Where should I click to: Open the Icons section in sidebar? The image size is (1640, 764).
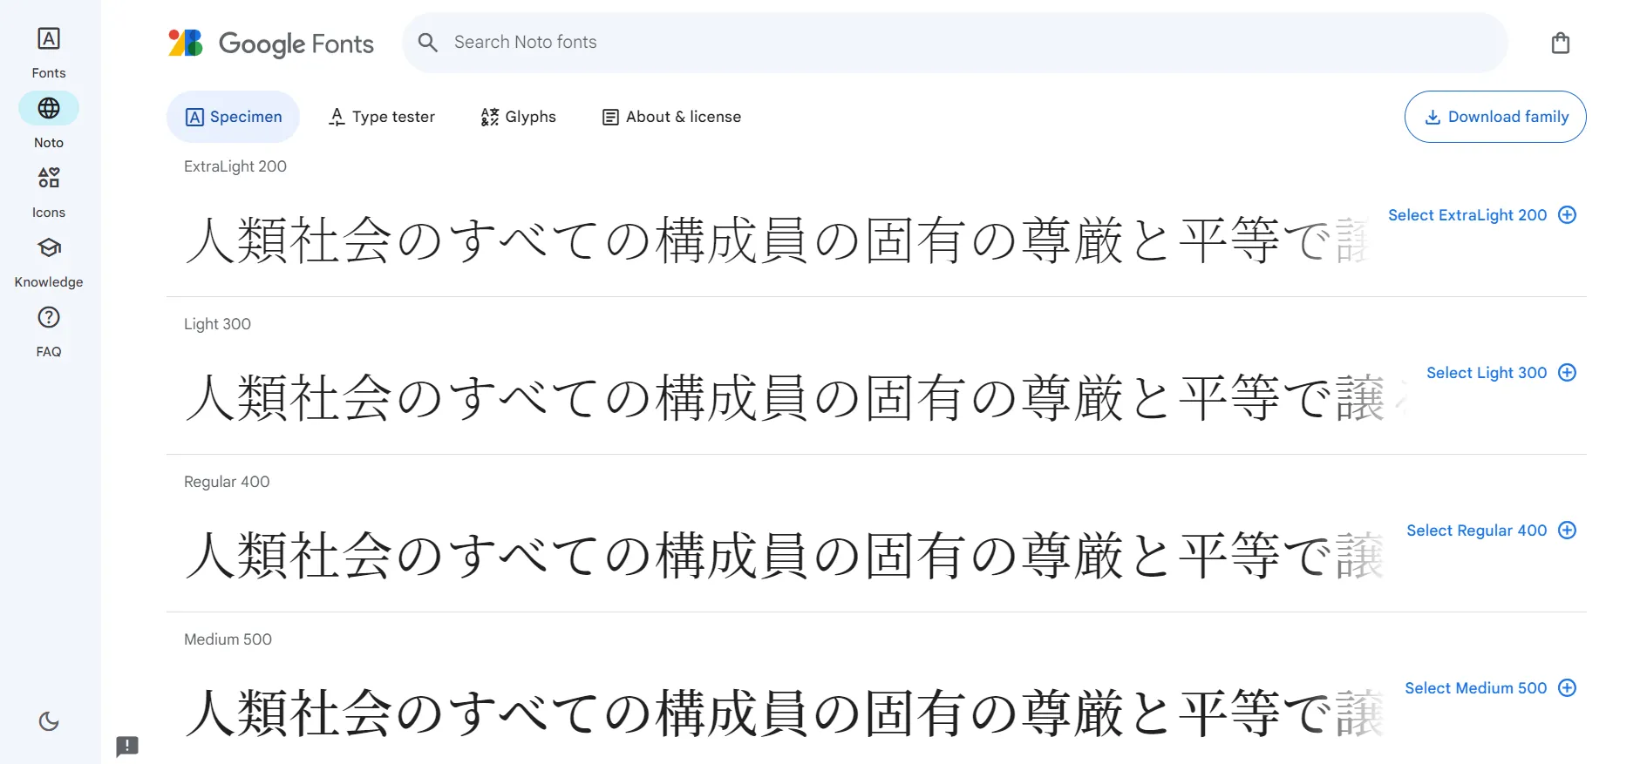click(x=49, y=192)
